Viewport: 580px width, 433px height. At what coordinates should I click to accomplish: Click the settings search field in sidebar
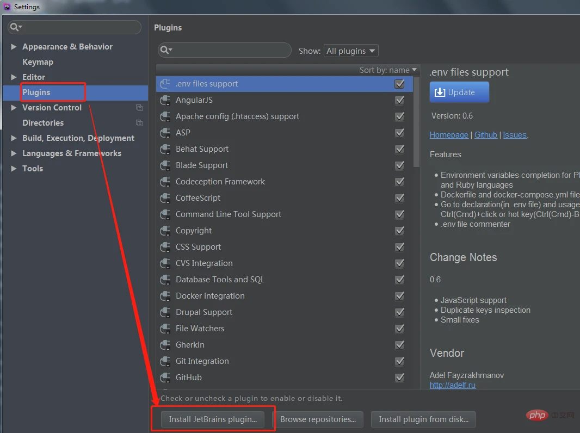pyautogui.click(x=80, y=27)
